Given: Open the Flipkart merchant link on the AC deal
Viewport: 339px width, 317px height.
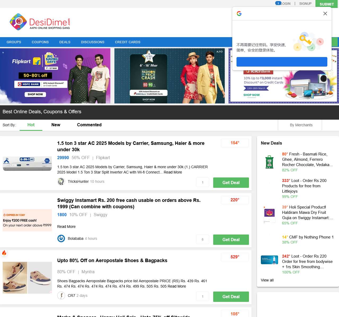Looking at the screenshot, I should (103, 158).
